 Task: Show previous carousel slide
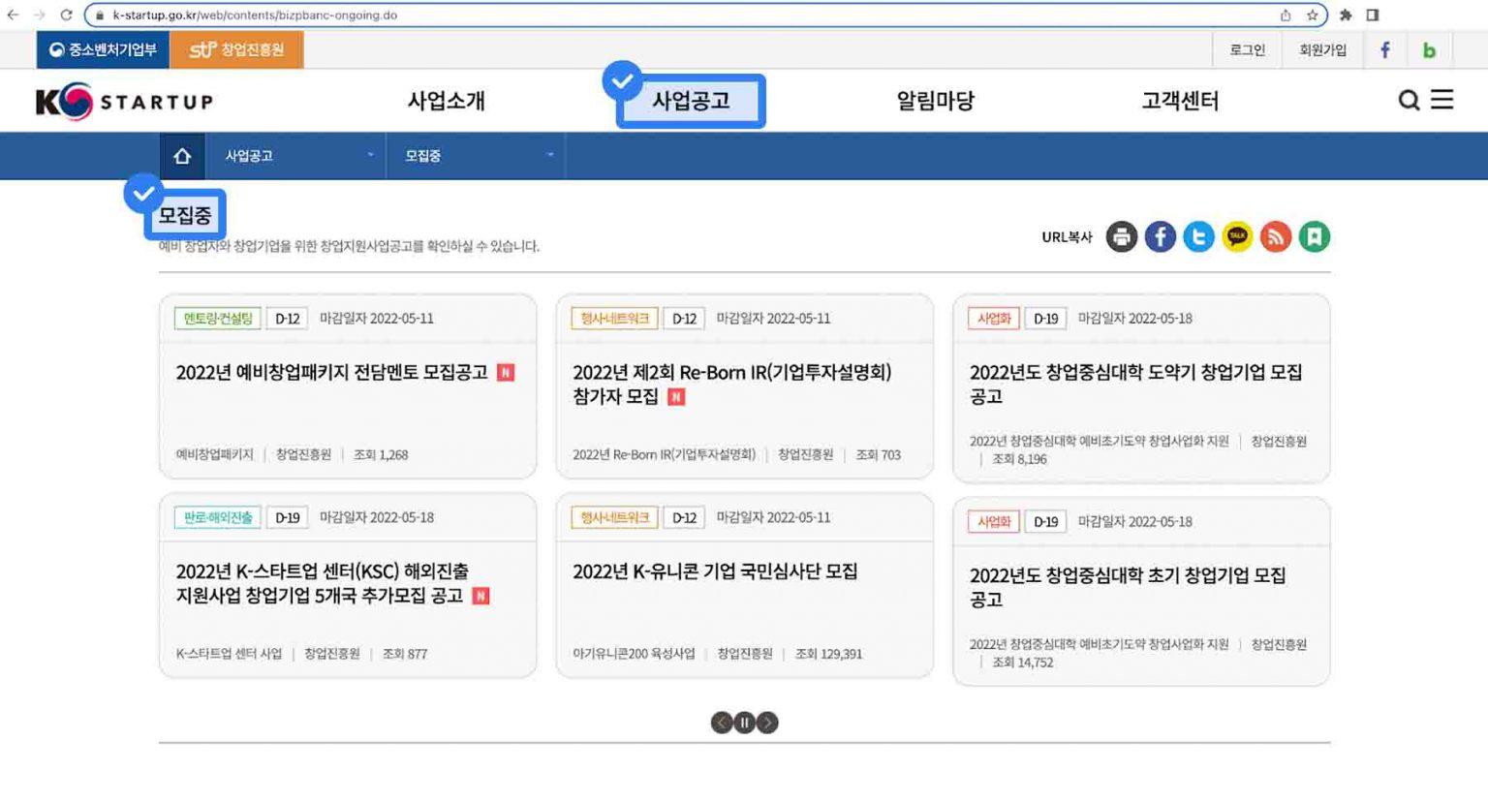721,723
